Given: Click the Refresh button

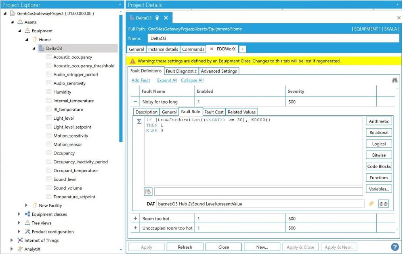Looking at the screenshot, I should click(x=185, y=247).
